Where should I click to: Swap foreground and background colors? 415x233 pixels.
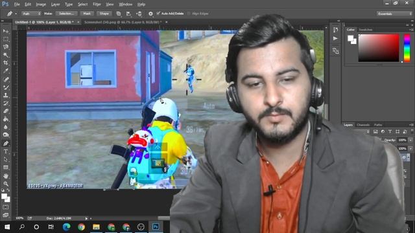[8, 190]
